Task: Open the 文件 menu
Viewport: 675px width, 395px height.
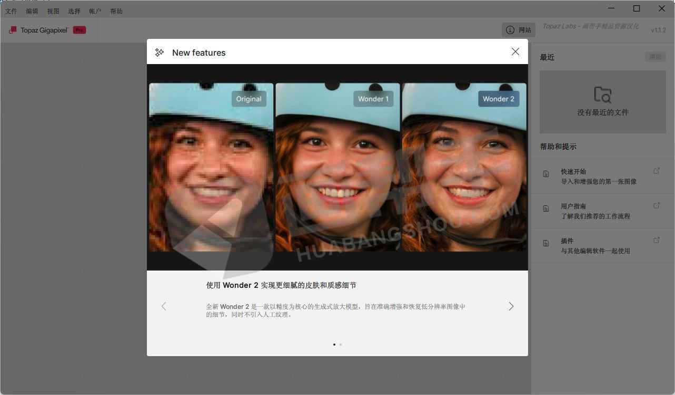Action: (11, 11)
